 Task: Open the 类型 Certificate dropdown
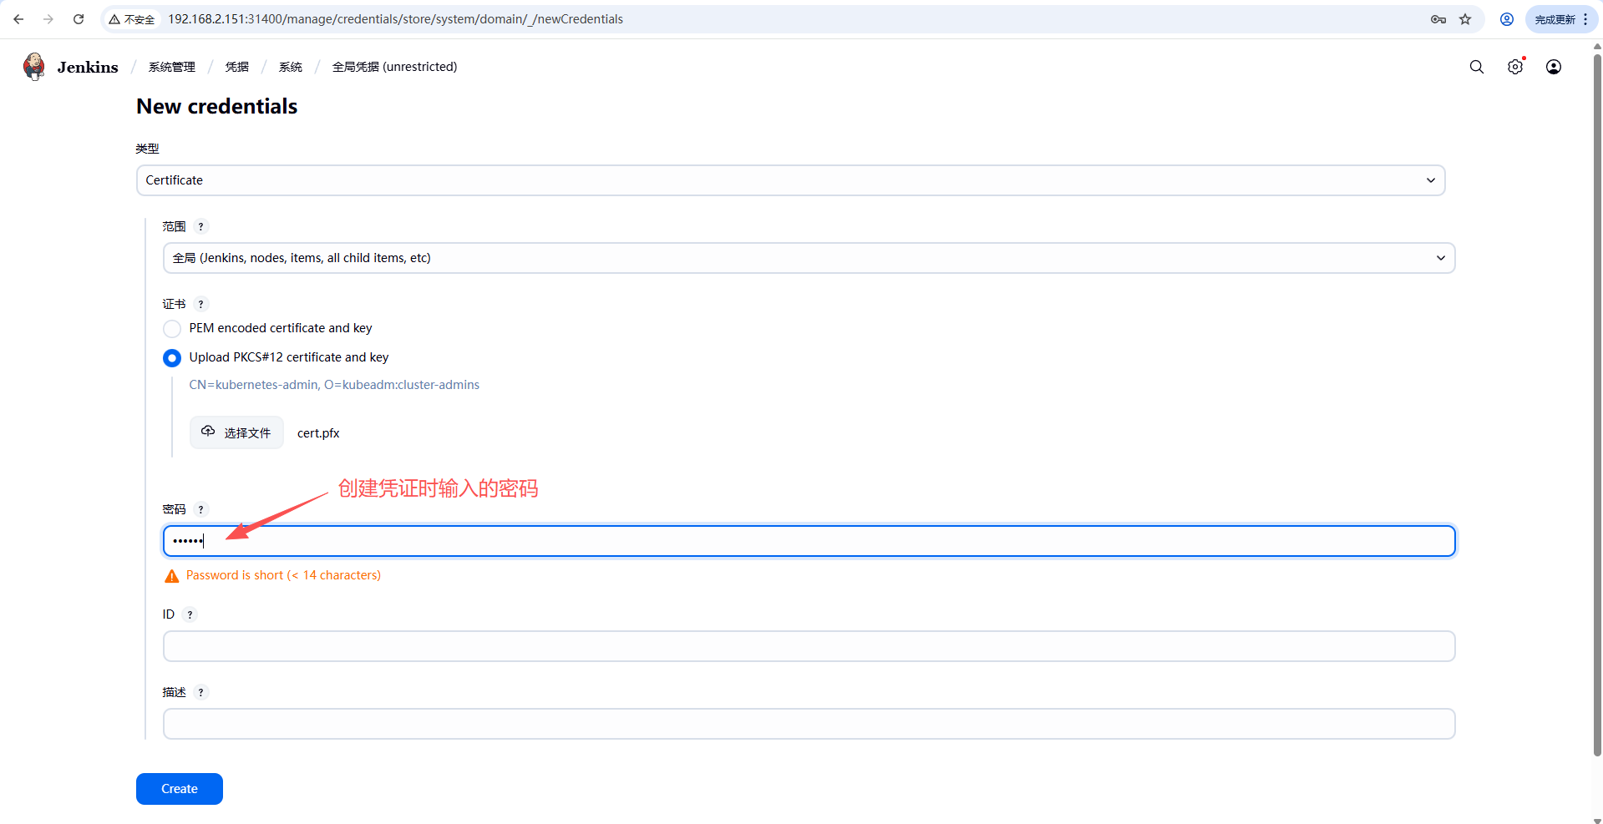click(x=790, y=180)
